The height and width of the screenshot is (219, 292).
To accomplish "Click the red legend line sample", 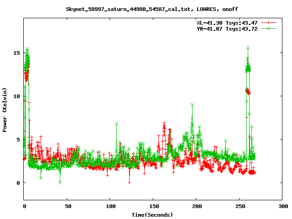I will click(x=268, y=23).
